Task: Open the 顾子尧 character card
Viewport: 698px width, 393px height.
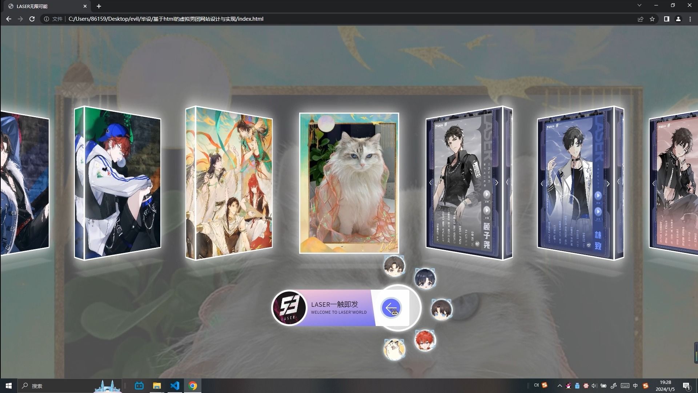Action: [x=469, y=183]
